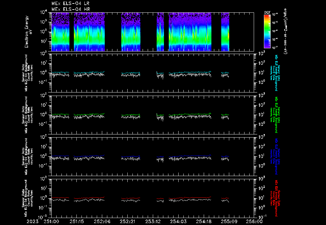Click the 10^-3 tick label on the color bar
The height and width of the screenshot is (225, 326).
coord(275,15)
